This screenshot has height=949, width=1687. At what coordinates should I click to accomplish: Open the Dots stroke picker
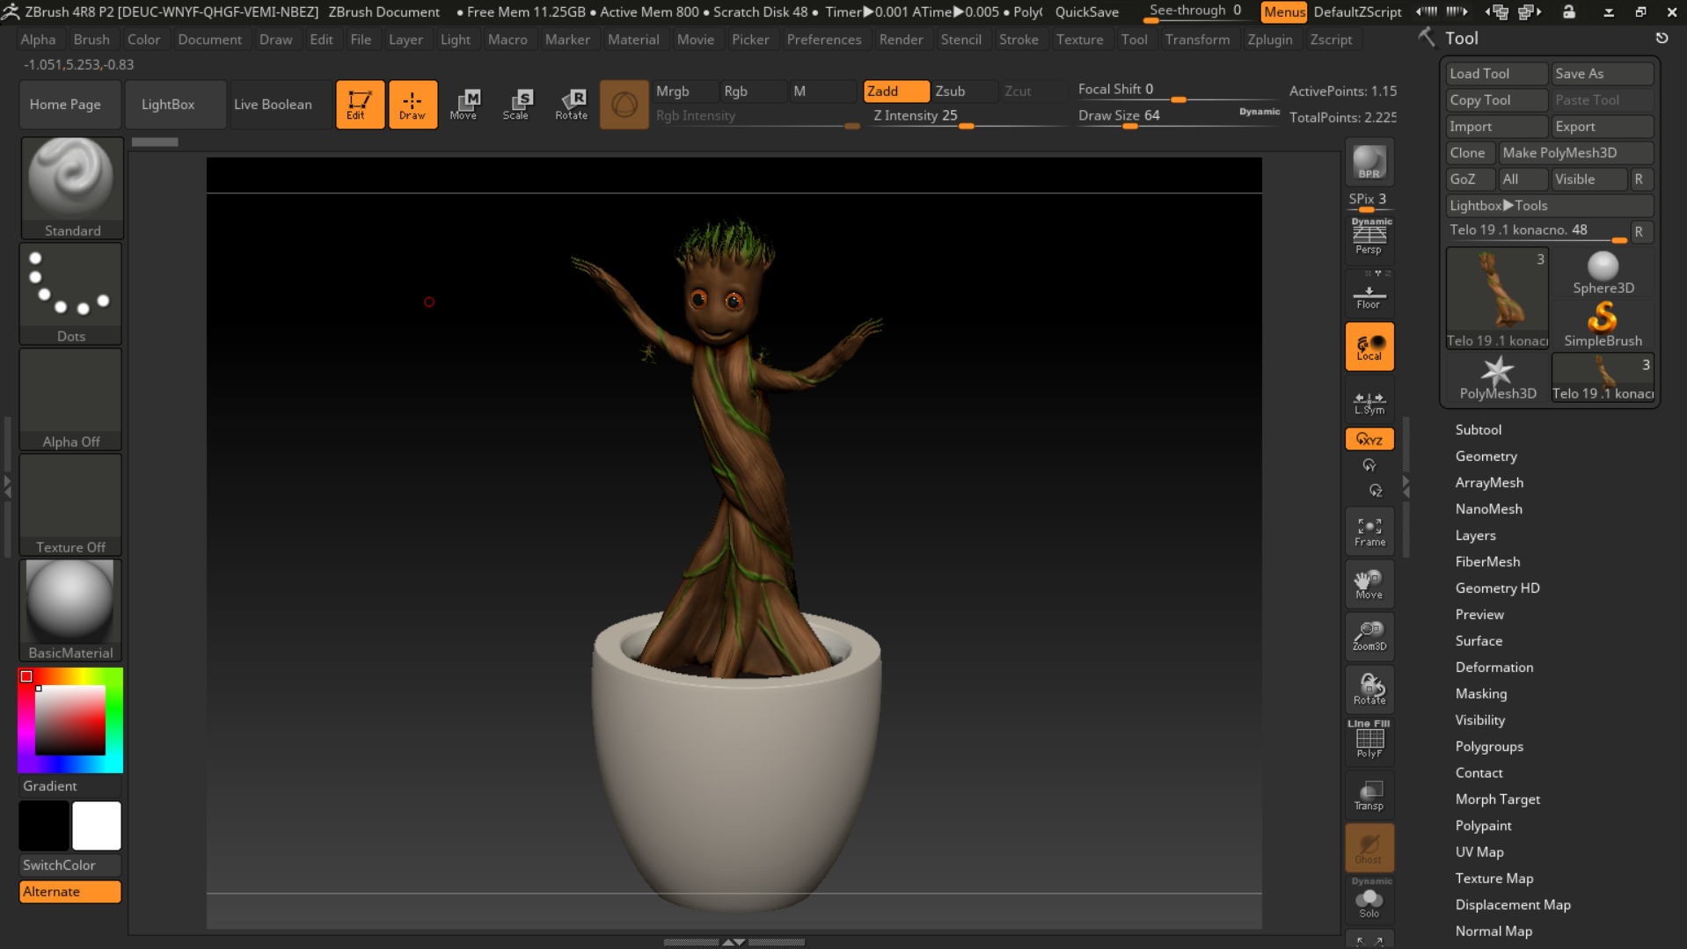tap(71, 293)
